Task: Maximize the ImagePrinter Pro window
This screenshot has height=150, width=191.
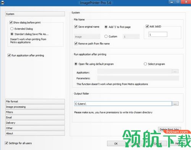Action: 178,2
